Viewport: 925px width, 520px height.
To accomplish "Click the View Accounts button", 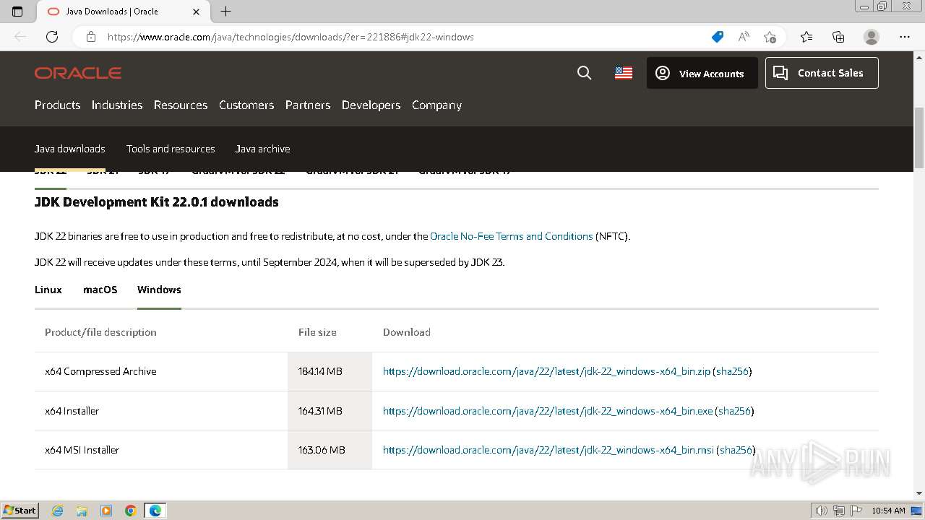I will pyautogui.click(x=702, y=73).
